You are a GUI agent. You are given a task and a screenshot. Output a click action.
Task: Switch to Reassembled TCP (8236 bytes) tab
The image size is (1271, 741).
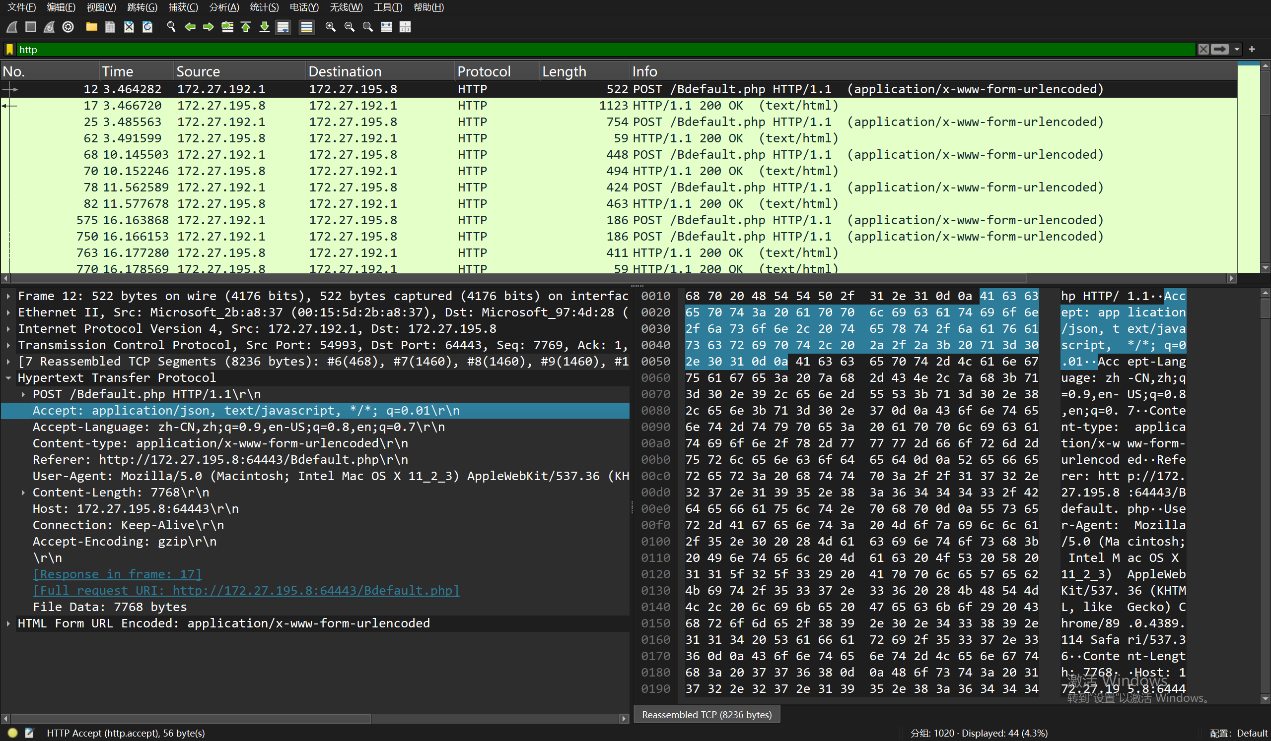click(x=706, y=714)
